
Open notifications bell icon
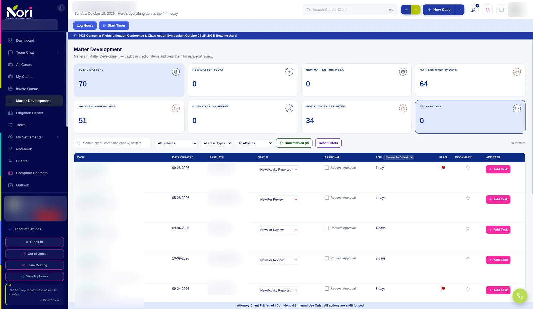point(487,10)
